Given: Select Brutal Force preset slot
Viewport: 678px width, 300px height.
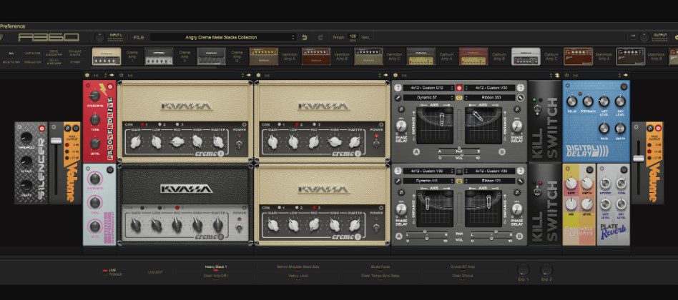Looking at the screenshot, I should (380, 266).
